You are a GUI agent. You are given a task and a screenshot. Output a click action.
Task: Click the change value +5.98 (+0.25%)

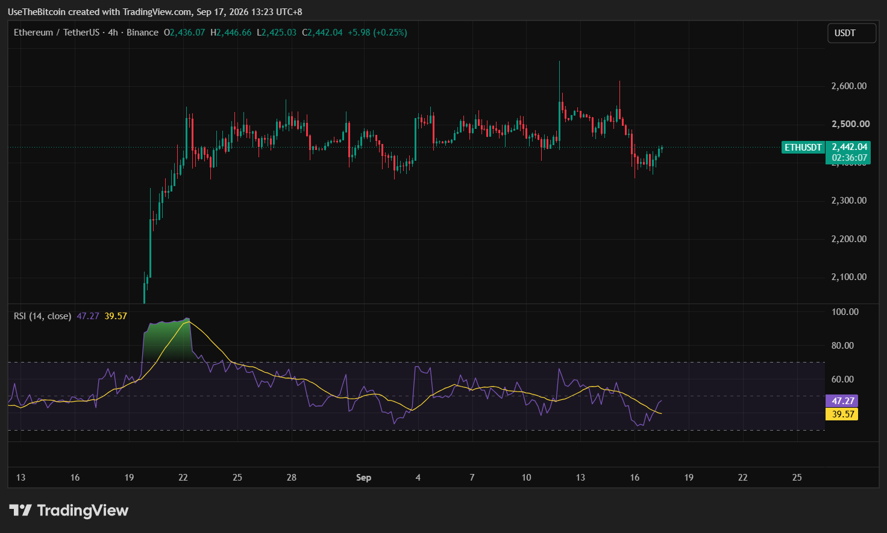377,33
